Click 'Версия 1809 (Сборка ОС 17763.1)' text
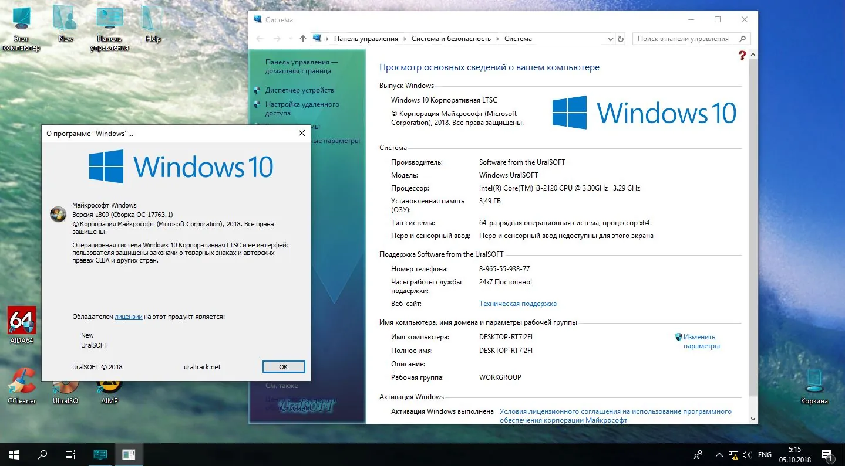Screen dimensions: 845x466 point(122,215)
